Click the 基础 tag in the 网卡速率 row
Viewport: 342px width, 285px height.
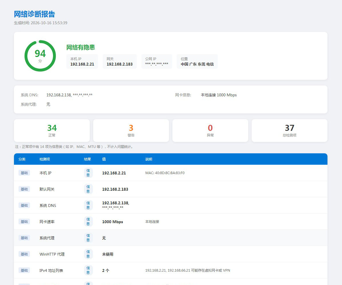coord(24,221)
